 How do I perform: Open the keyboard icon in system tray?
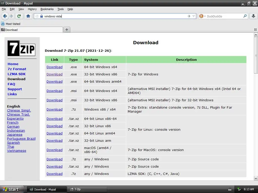tap(230, 189)
